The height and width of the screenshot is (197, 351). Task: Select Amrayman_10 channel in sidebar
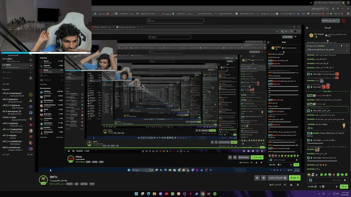(18, 112)
